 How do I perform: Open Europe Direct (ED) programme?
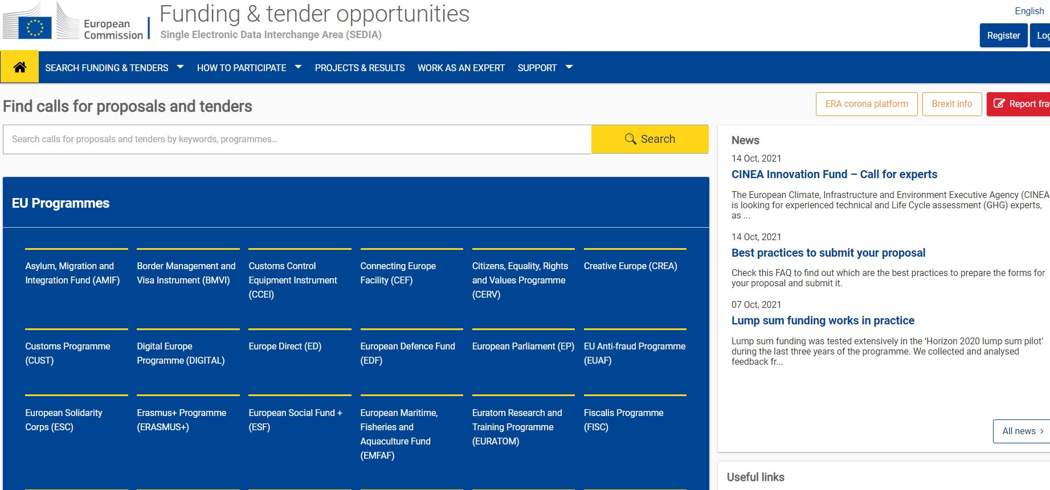(x=285, y=346)
